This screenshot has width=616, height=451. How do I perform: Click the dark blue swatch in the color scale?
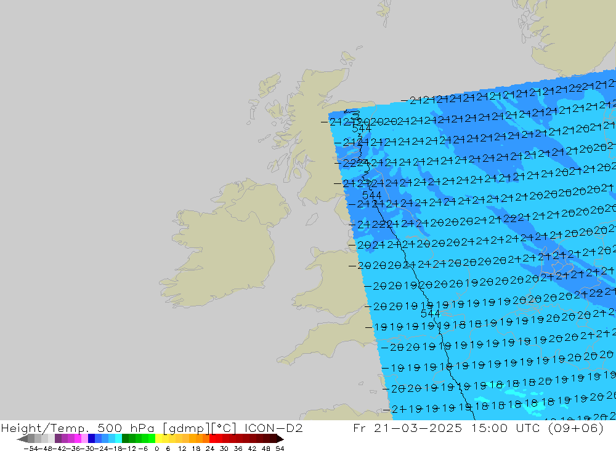[x=92, y=439]
